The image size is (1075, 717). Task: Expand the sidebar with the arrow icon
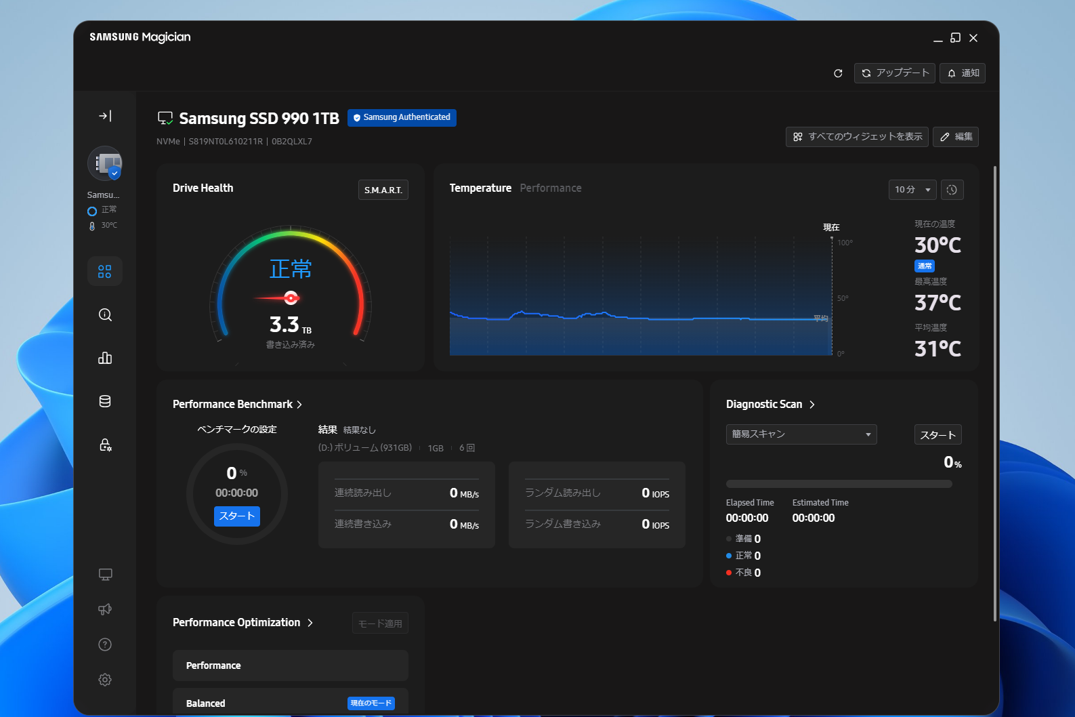pyautogui.click(x=105, y=116)
